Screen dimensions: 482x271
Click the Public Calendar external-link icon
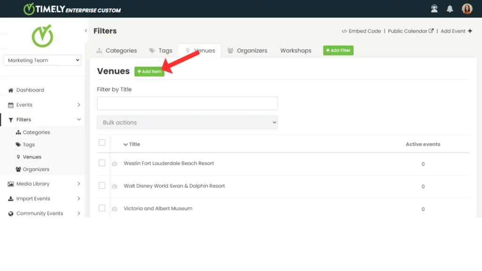431,31
